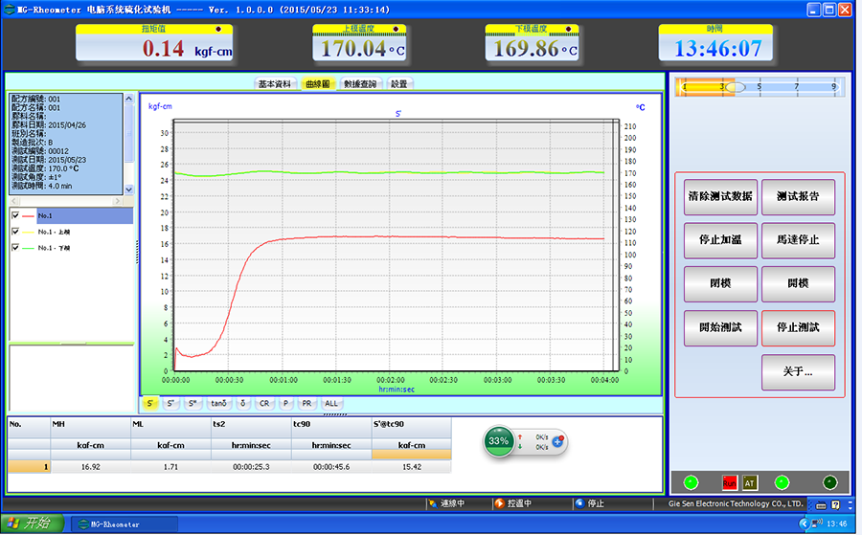Uncheck the No.1 red curve checkbox
Image resolution: width=862 pixels, height=535 pixels.
[15, 215]
